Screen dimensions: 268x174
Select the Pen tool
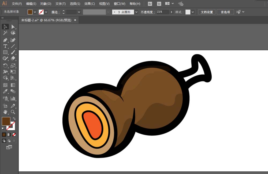tap(5, 40)
